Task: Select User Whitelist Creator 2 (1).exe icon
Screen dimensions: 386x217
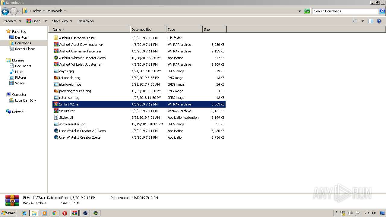Action: (x=56, y=131)
